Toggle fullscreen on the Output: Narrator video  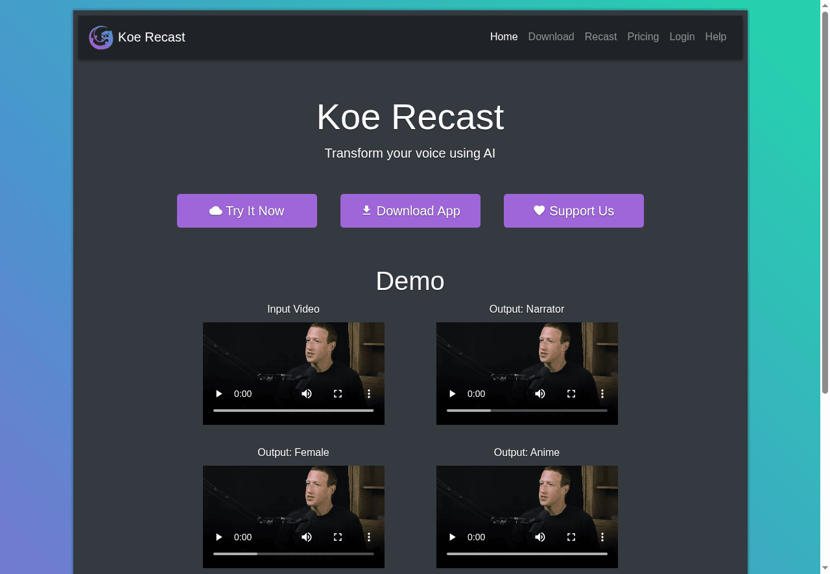pyautogui.click(x=571, y=394)
